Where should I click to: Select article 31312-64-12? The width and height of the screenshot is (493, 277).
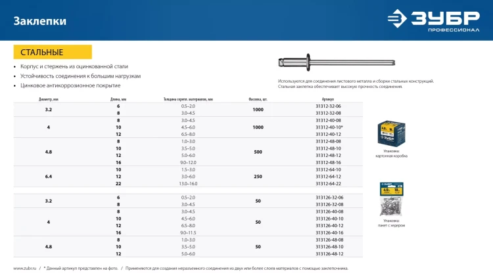[328, 177]
